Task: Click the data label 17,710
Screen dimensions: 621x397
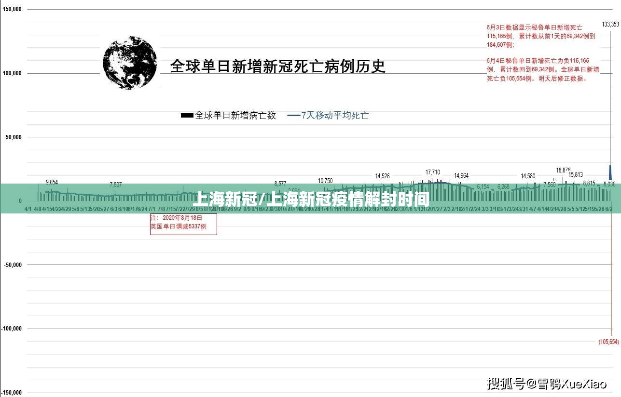Action: (x=433, y=172)
